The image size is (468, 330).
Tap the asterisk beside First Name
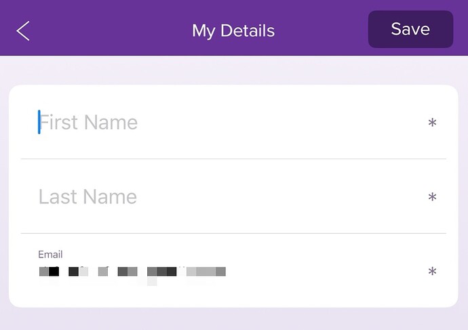pyautogui.click(x=432, y=123)
